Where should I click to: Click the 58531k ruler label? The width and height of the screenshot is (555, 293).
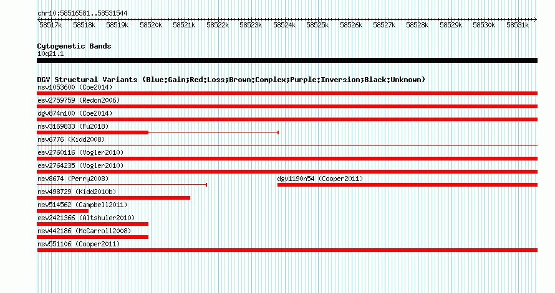coord(518,25)
